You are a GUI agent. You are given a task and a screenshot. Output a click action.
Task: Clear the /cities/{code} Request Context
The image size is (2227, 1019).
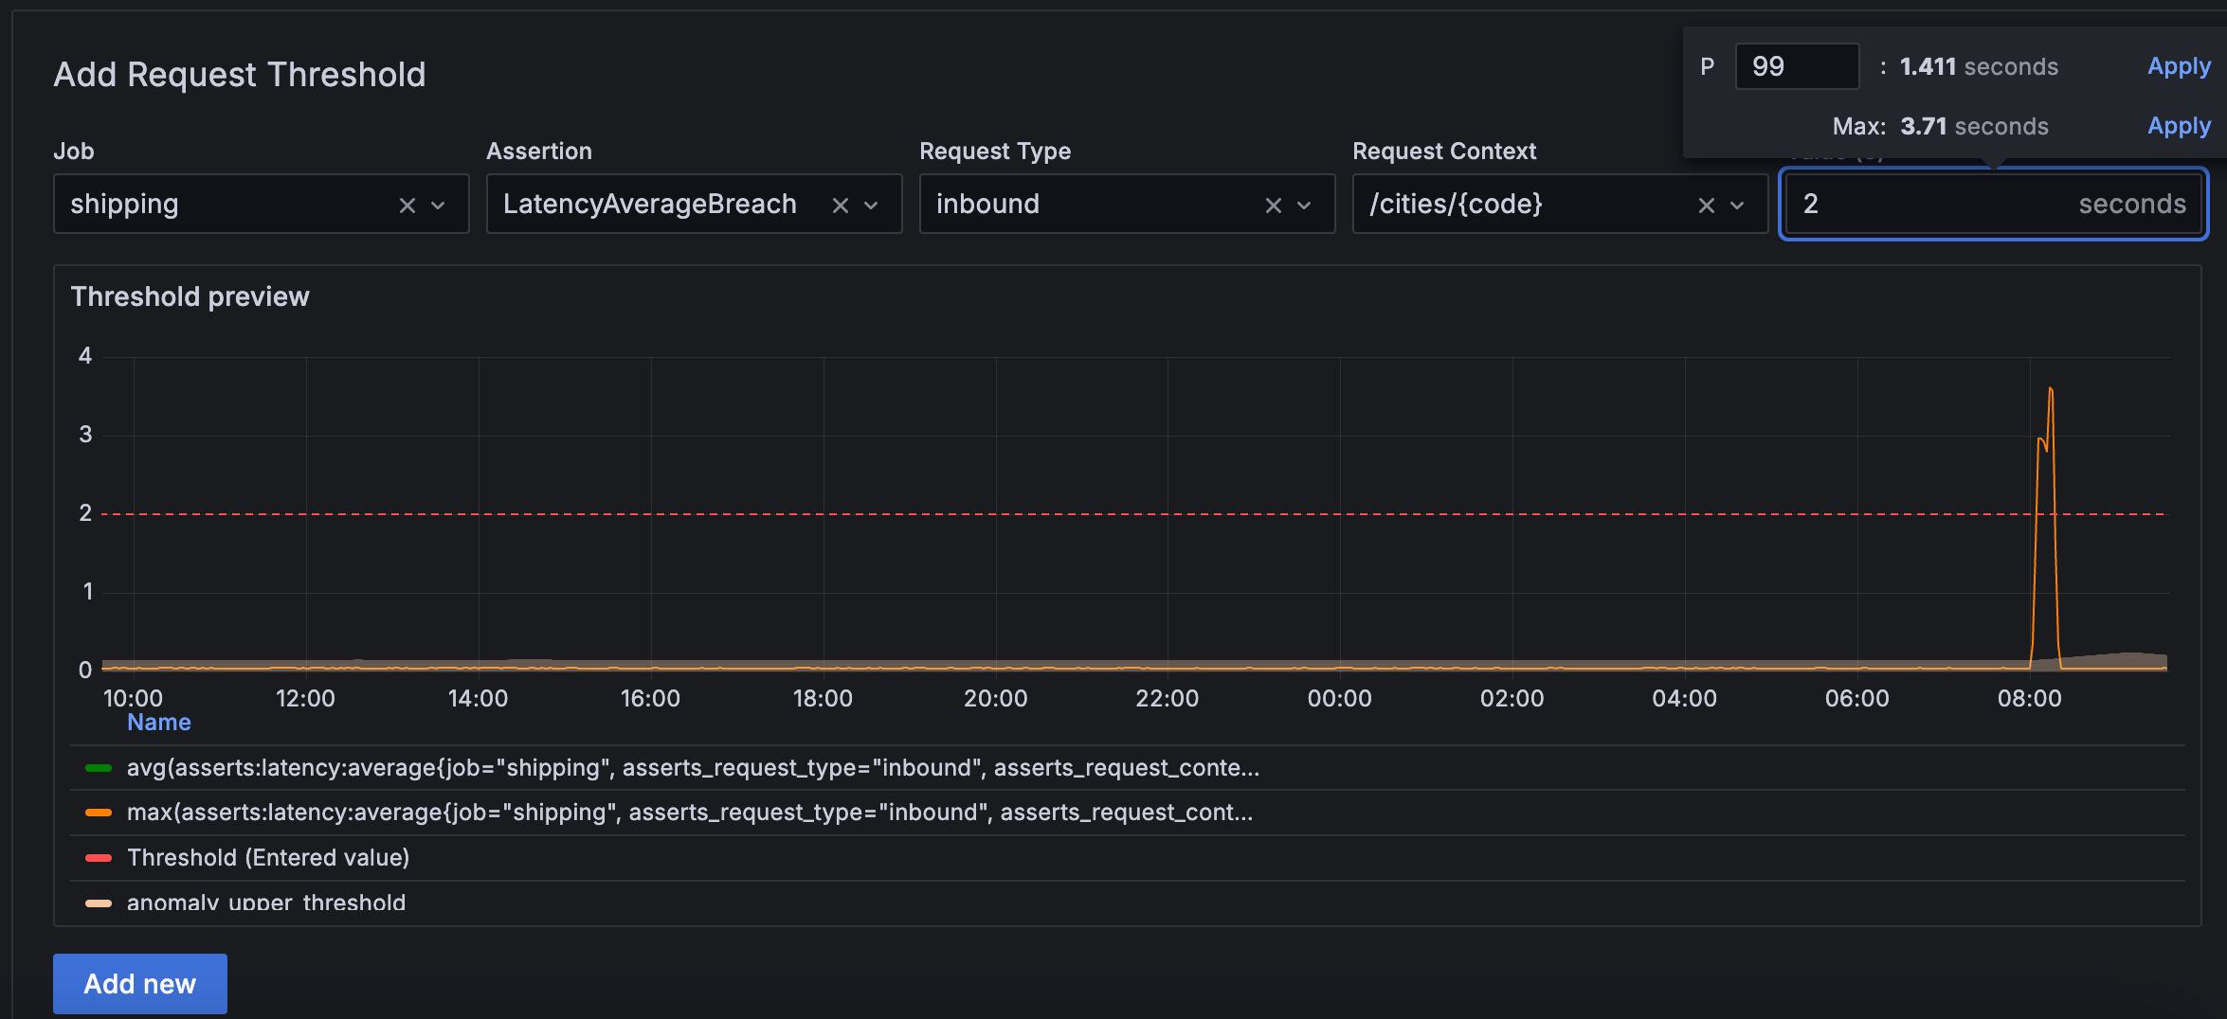coord(1707,204)
